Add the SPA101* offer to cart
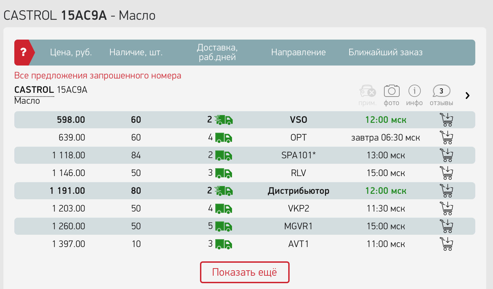The height and width of the screenshot is (289, 493). pos(446,155)
